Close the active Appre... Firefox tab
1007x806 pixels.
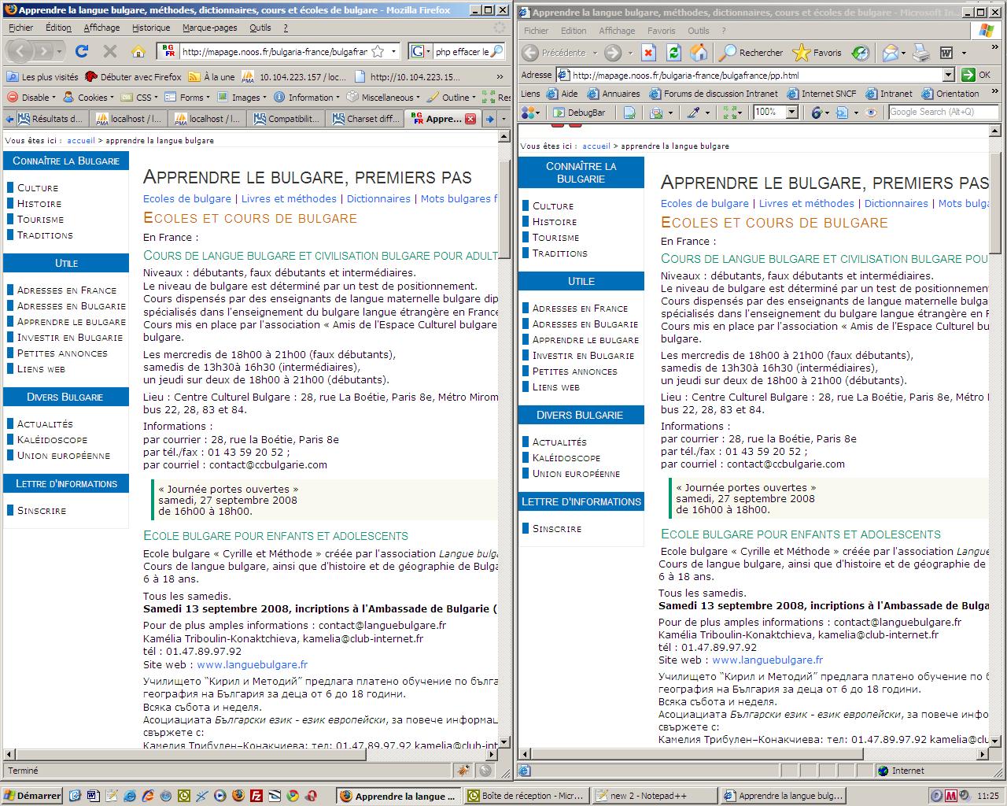pyautogui.click(x=470, y=119)
